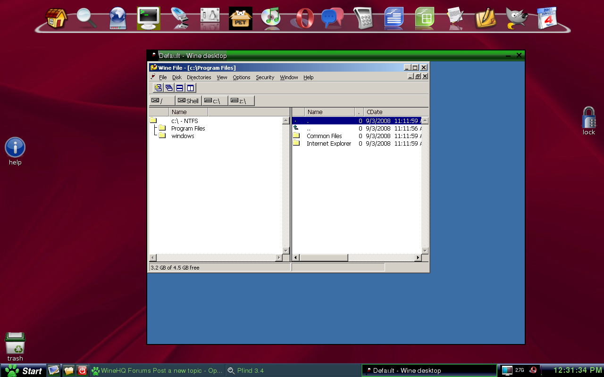This screenshot has height=377, width=604.
Task: Click the CDate column header
Action: 375,112
